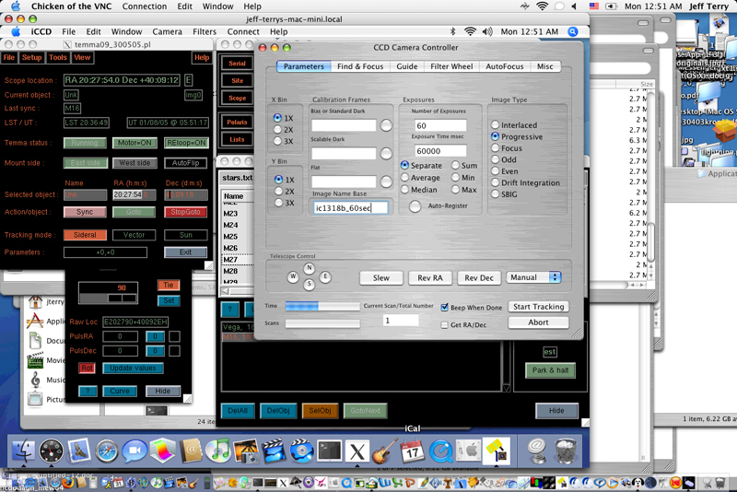Open QuickTime Player from the dock
Image resolution: width=737 pixels, height=492 pixels.
[x=440, y=451]
